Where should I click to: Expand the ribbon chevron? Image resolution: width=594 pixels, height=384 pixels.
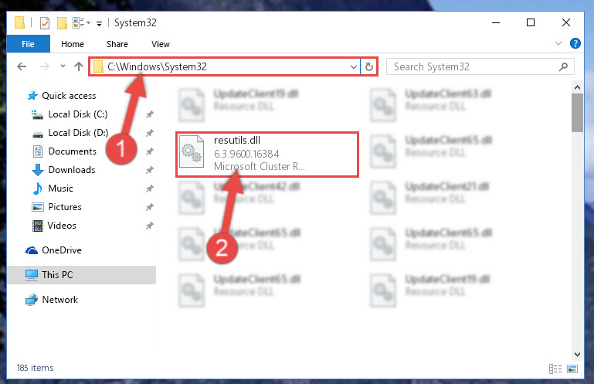[x=558, y=43]
